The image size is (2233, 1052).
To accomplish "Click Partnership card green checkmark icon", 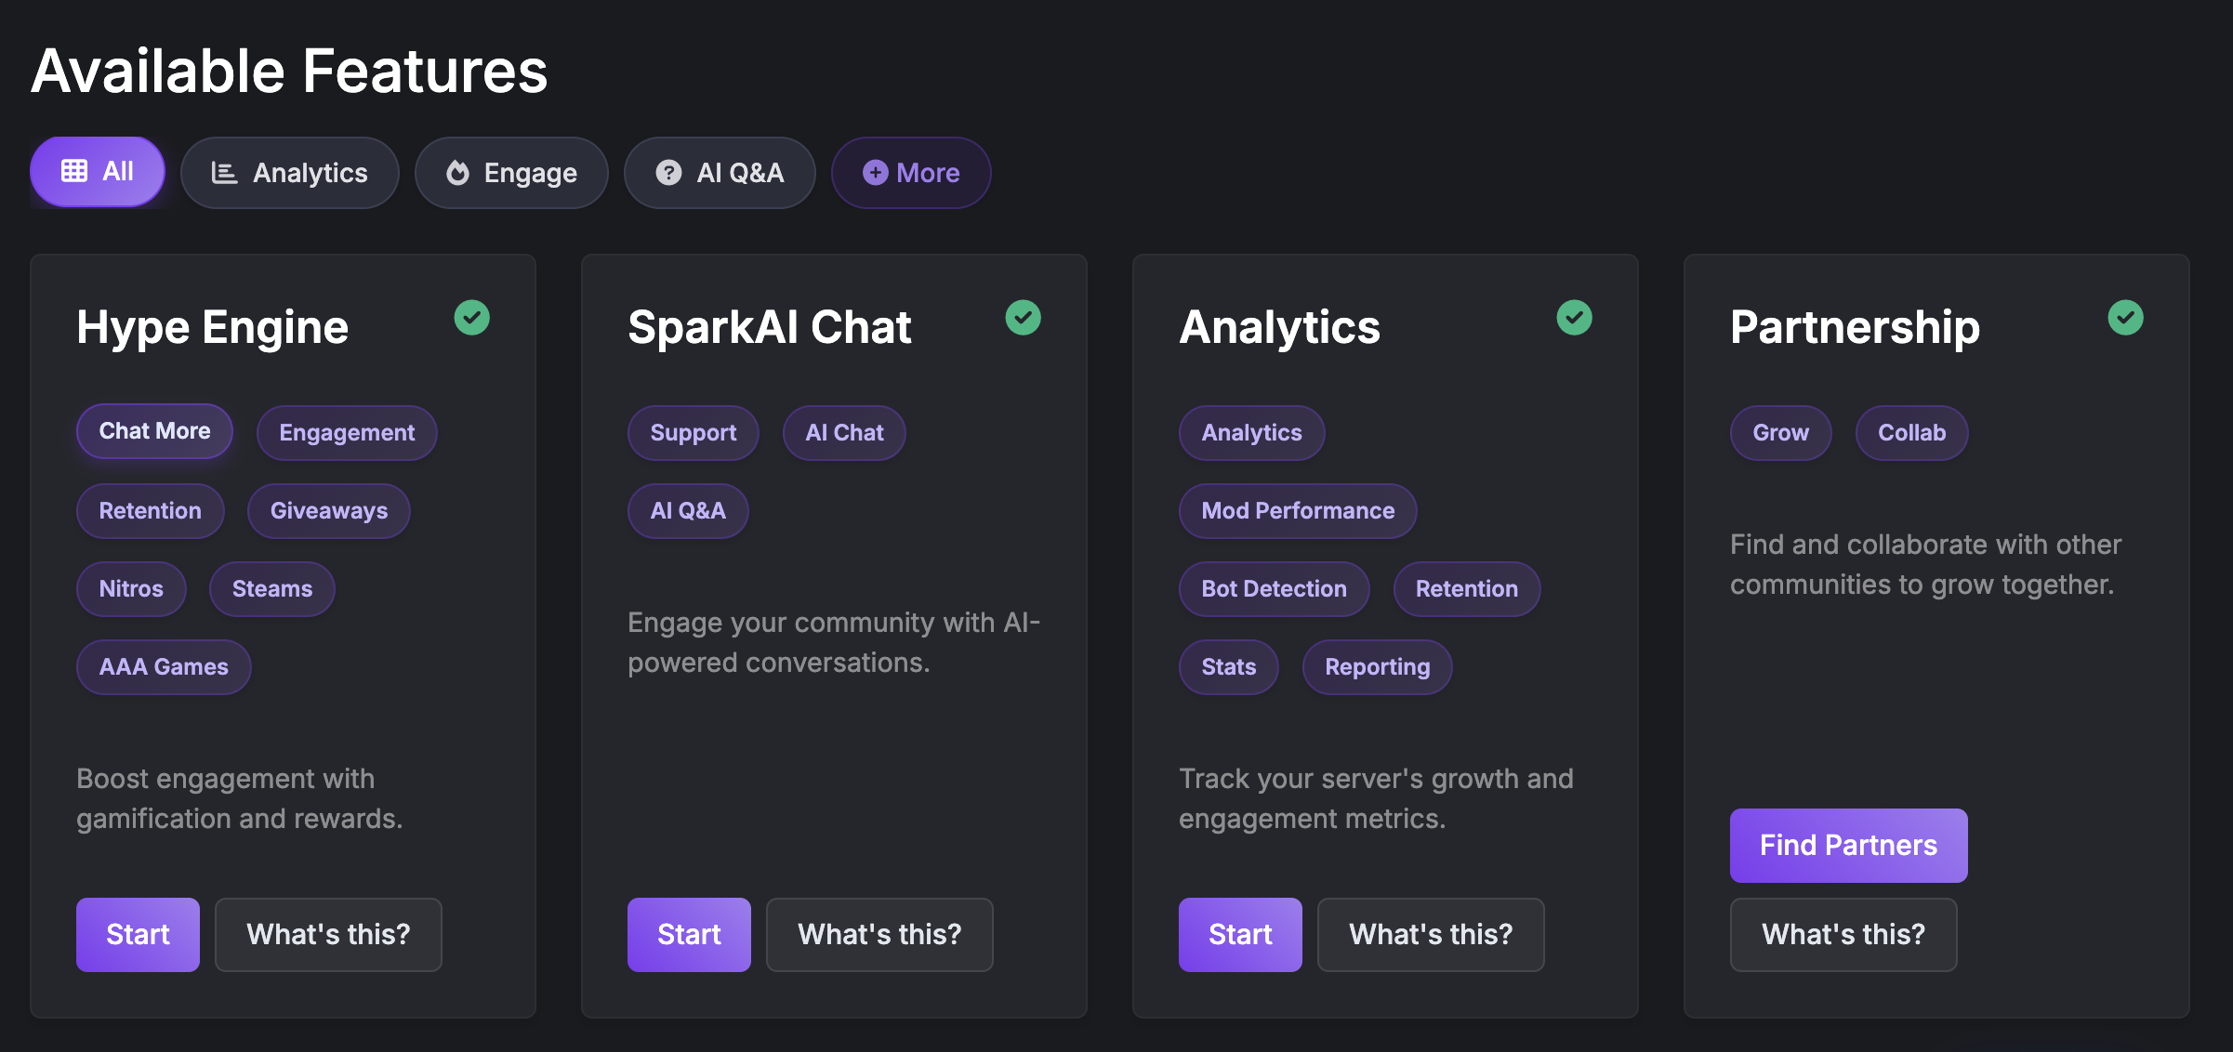I will click(x=2125, y=318).
